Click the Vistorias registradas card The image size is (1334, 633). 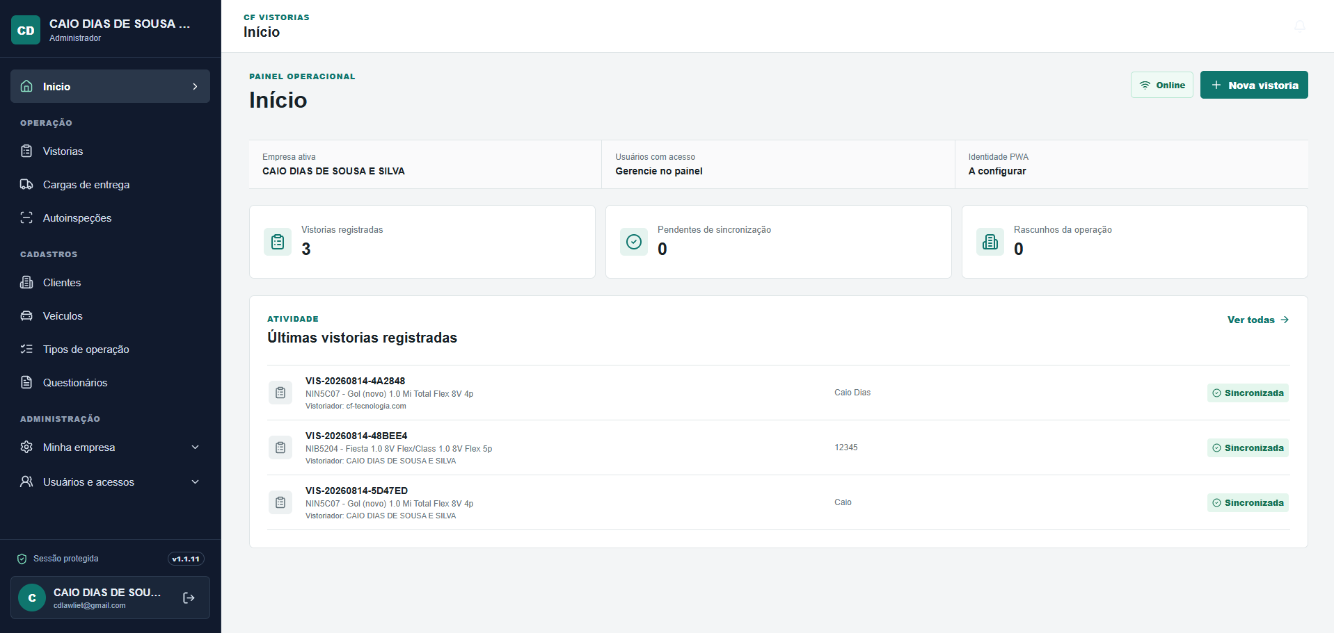tap(422, 242)
